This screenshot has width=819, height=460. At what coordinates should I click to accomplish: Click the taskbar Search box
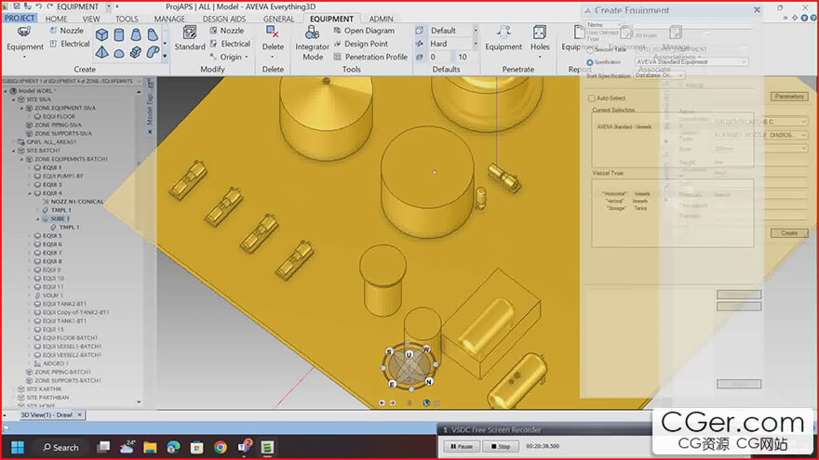(60, 448)
